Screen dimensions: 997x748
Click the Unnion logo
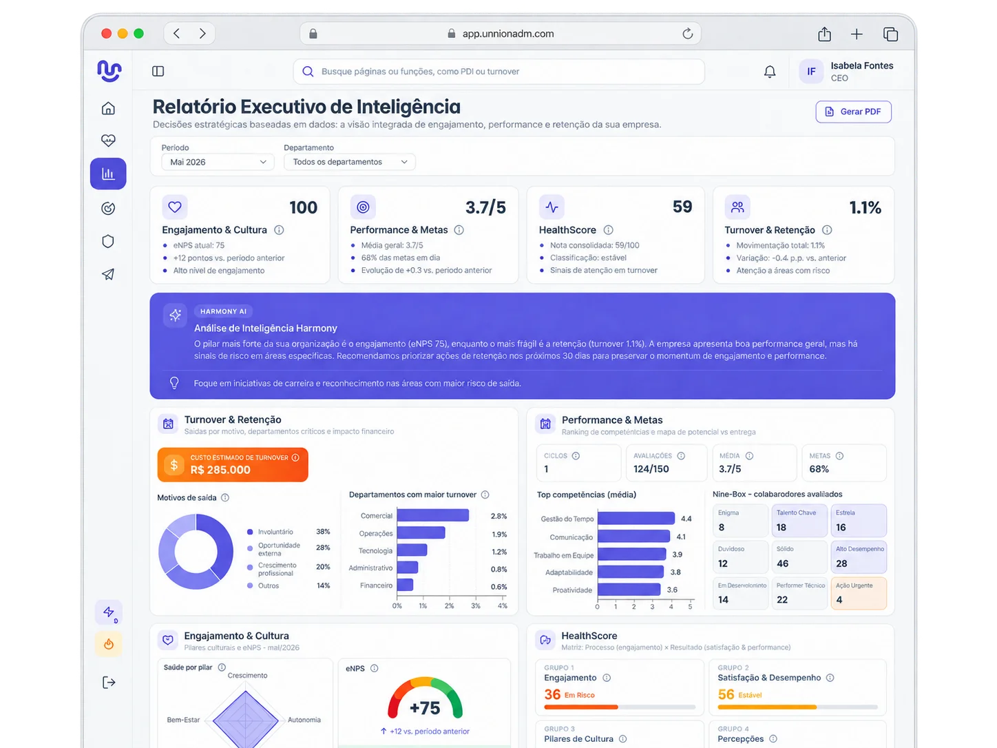point(109,70)
